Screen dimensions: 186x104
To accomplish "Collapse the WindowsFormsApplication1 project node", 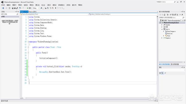I will click(160, 23).
